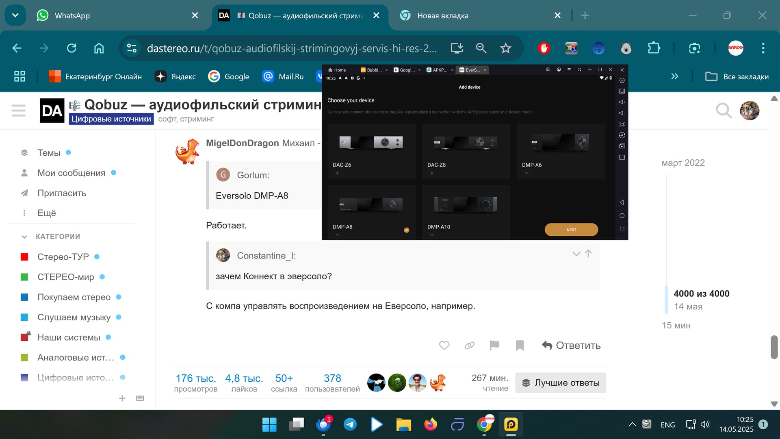The height and width of the screenshot is (439, 780).
Task: Open Telegram from the taskbar
Action: [350, 425]
